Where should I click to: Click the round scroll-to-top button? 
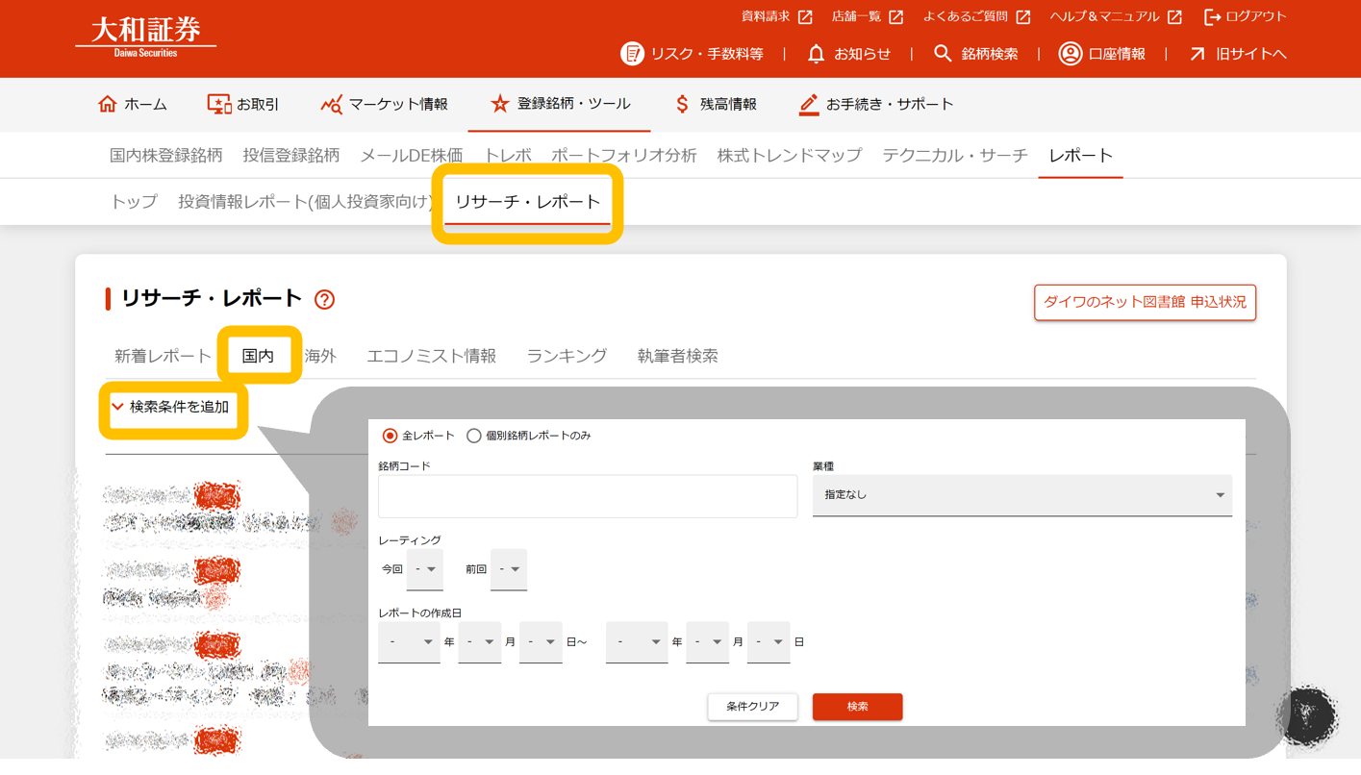(x=1307, y=716)
